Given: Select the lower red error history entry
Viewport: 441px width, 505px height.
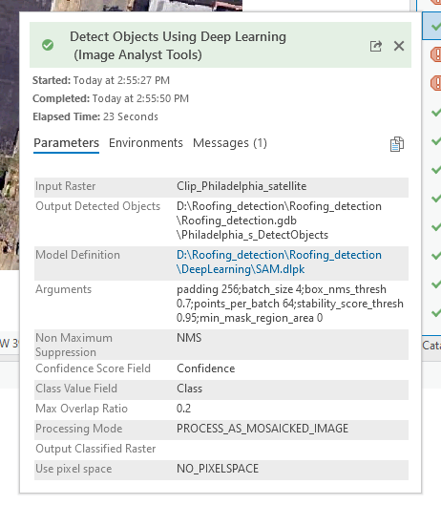Looking at the screenshot, I should (436, 83).
